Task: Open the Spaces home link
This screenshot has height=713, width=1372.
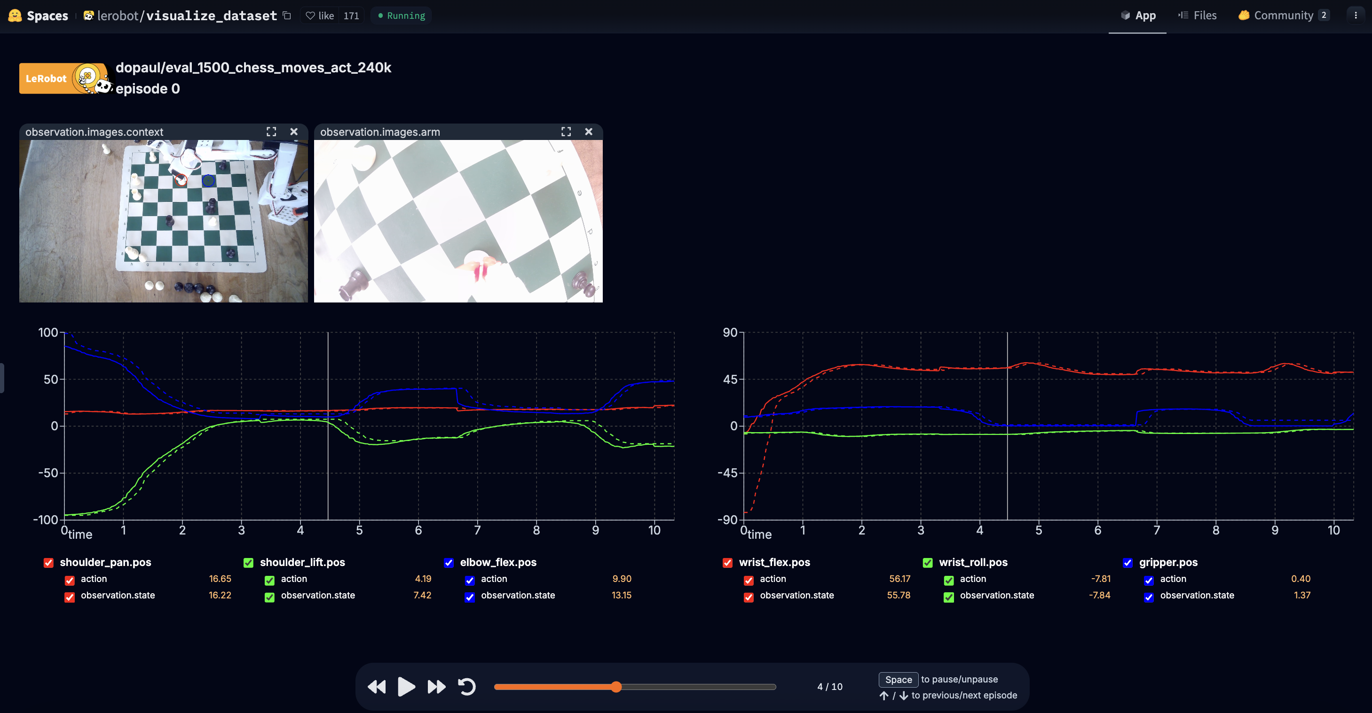Action: coord(39,15)
